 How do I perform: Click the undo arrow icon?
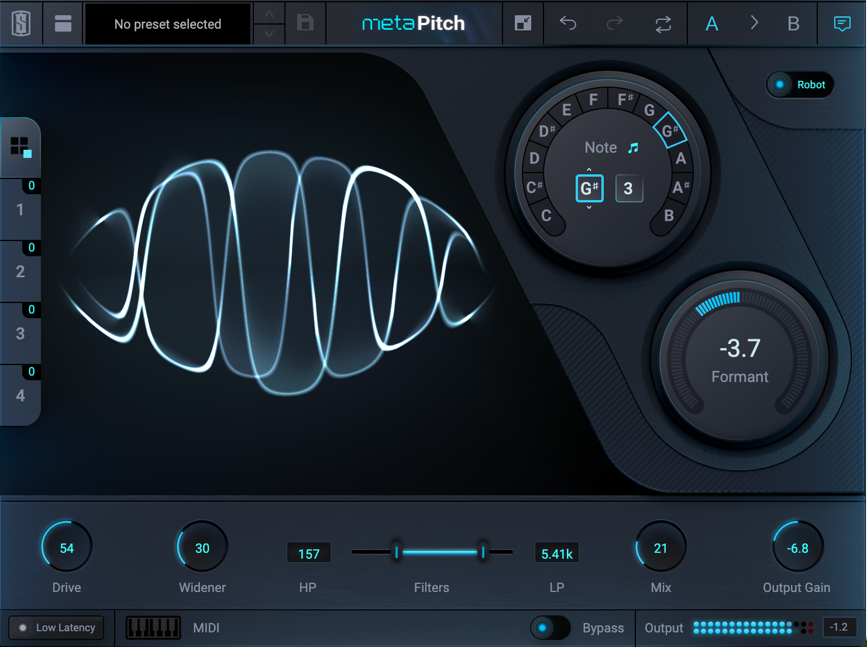tap(567, 23)
